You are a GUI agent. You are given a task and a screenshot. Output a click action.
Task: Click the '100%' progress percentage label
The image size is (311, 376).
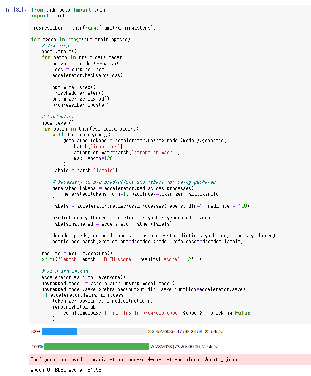coord(37,347)
